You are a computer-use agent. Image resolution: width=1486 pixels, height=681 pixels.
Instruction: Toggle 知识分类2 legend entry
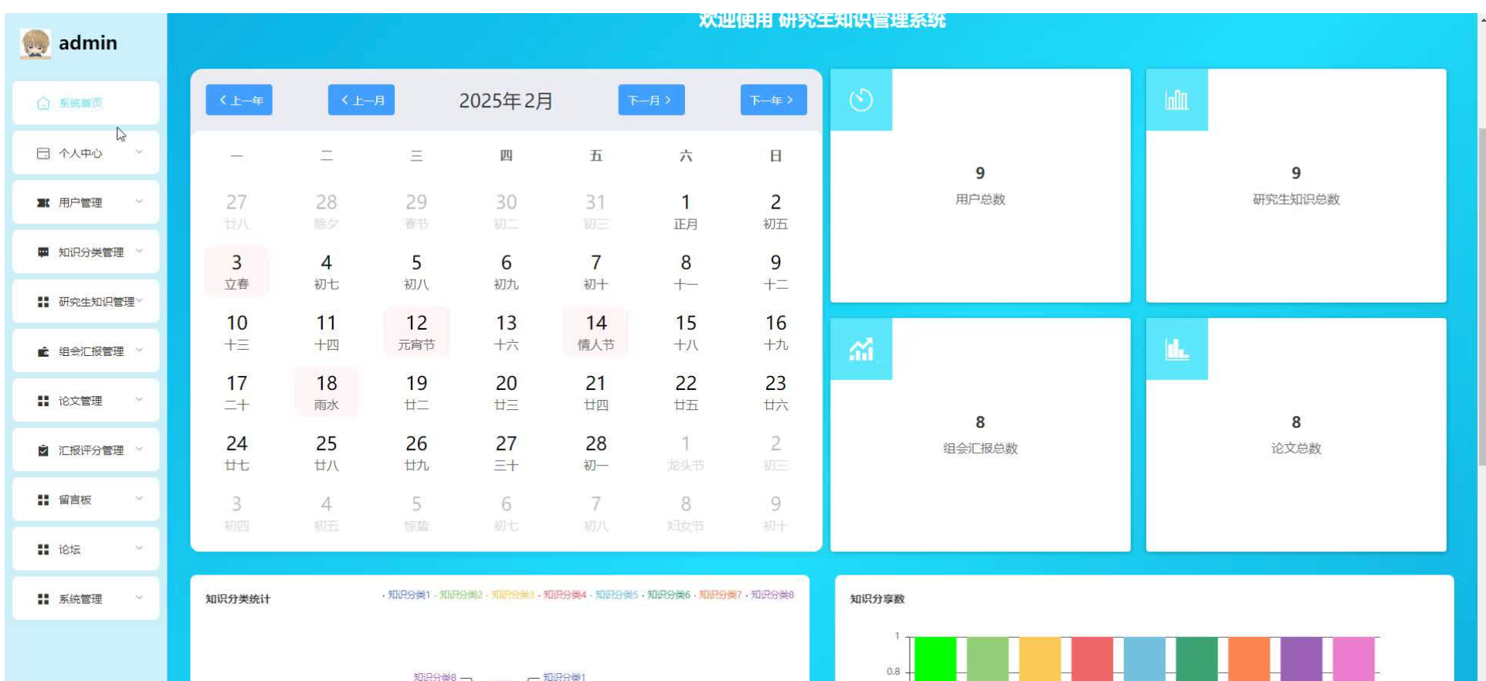[458, 595]
